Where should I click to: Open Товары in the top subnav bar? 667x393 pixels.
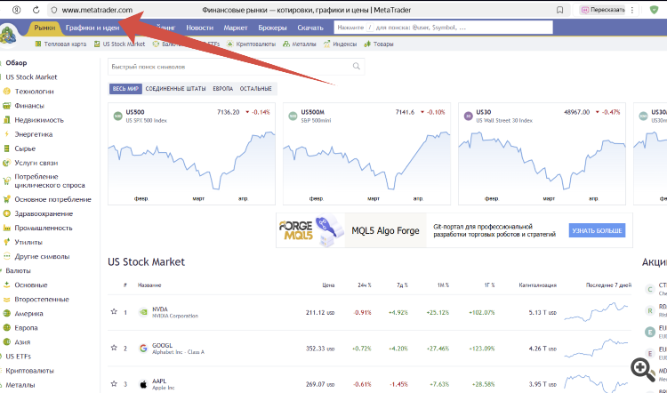coord(379,44)
